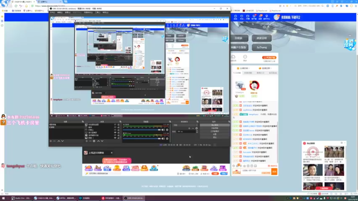Toggle visibility of the display capture source
The width and height of the screenshot is (358, 201).
click(x=115, y=132)
